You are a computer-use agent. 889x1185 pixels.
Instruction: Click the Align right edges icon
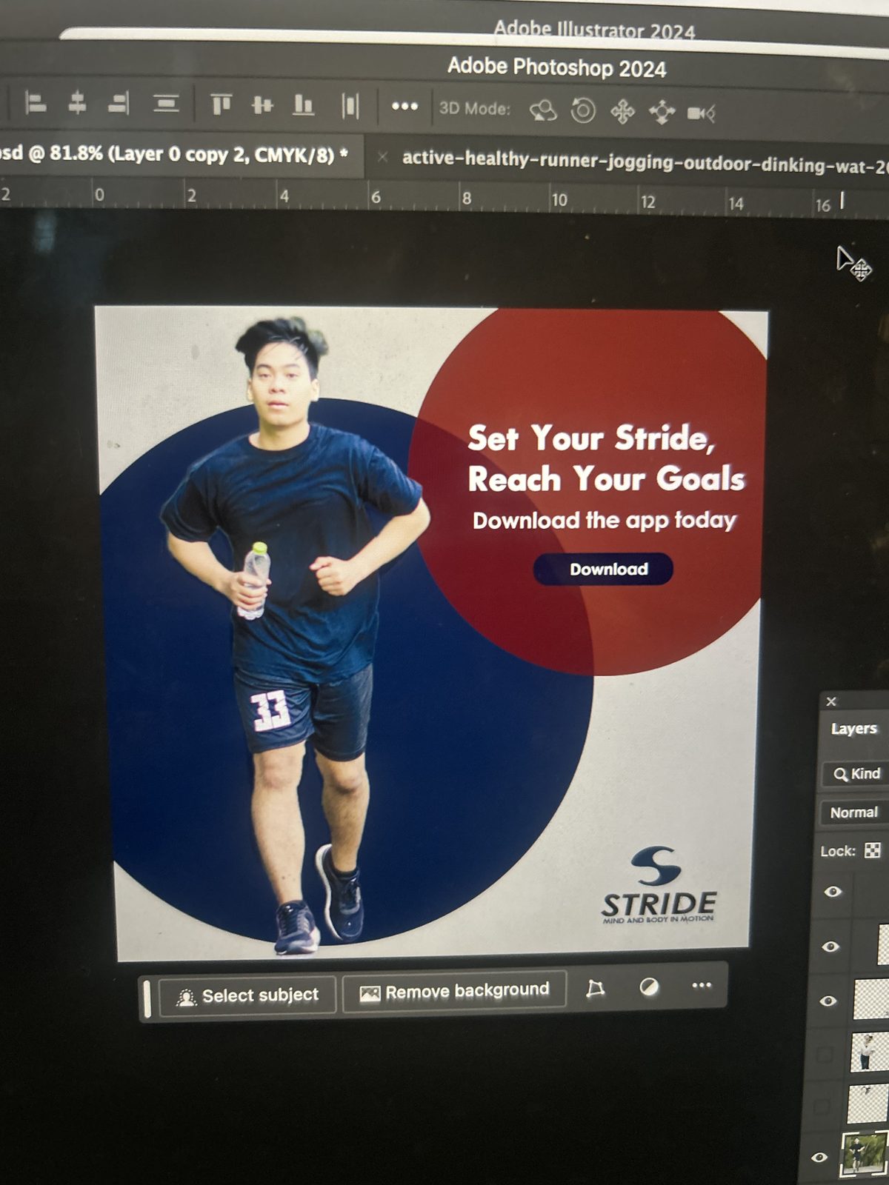pos(119,103)
